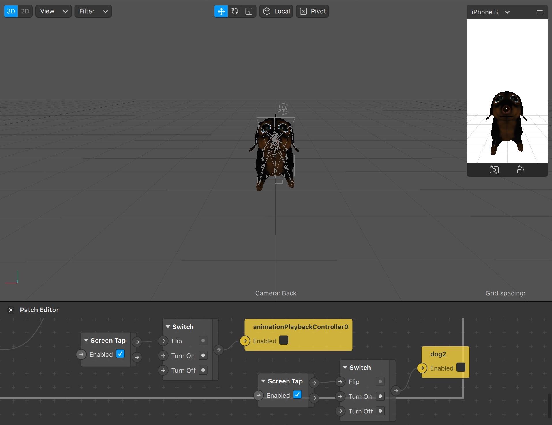Screen dimensions: 552x425
Task: Open the View dropdown
Action: click(x=54, y=12)
